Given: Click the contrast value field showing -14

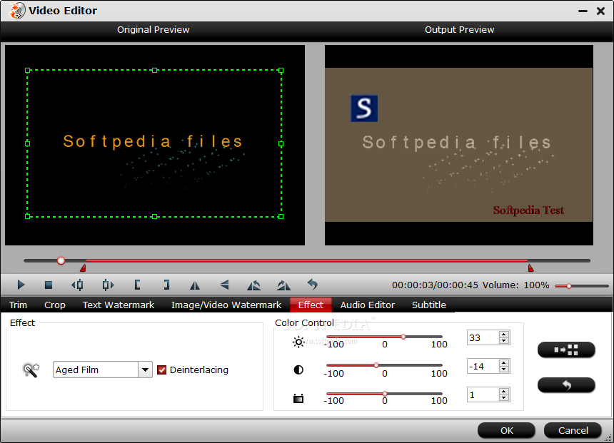Looking at the screenshot, I should (x=483, y=366).
